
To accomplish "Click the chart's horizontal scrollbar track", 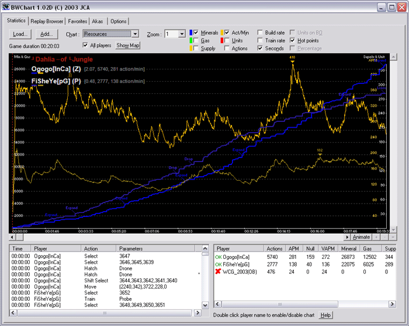I will click(x=175, y=237).
